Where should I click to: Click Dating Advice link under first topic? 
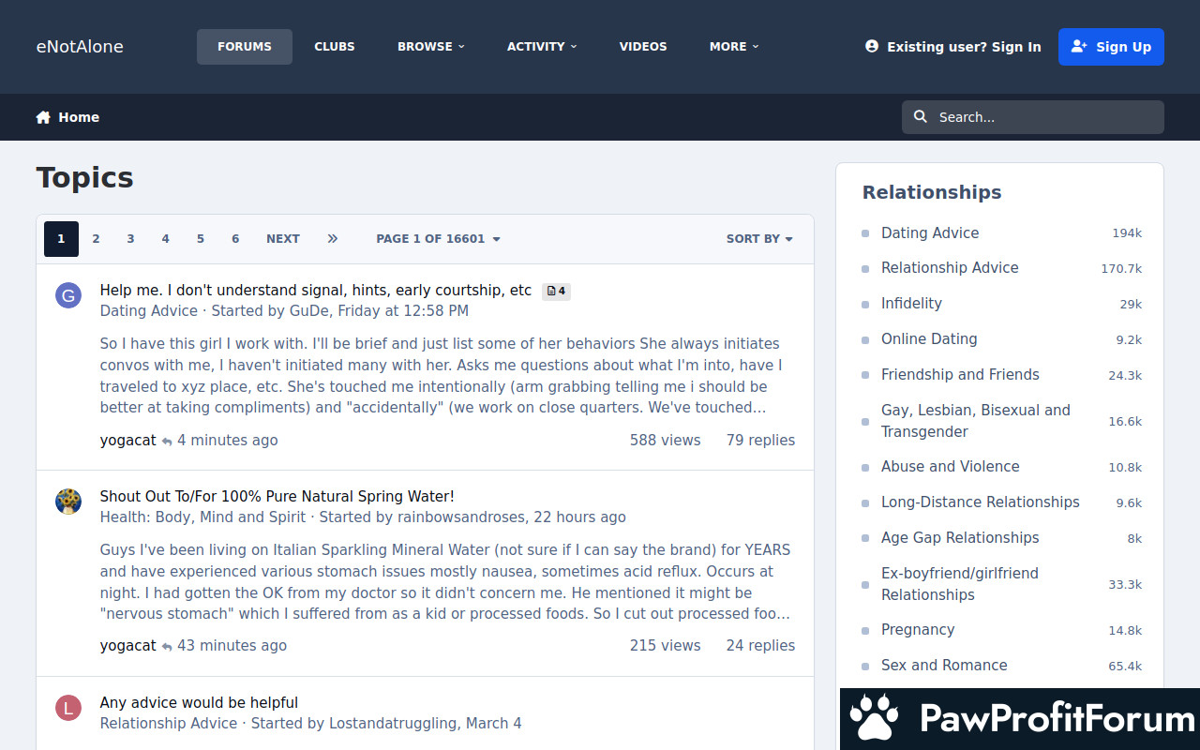pos(149,311)
